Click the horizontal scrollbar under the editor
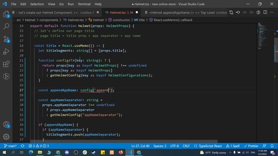This screenshot has height=156, width=278. coord(124,141)
